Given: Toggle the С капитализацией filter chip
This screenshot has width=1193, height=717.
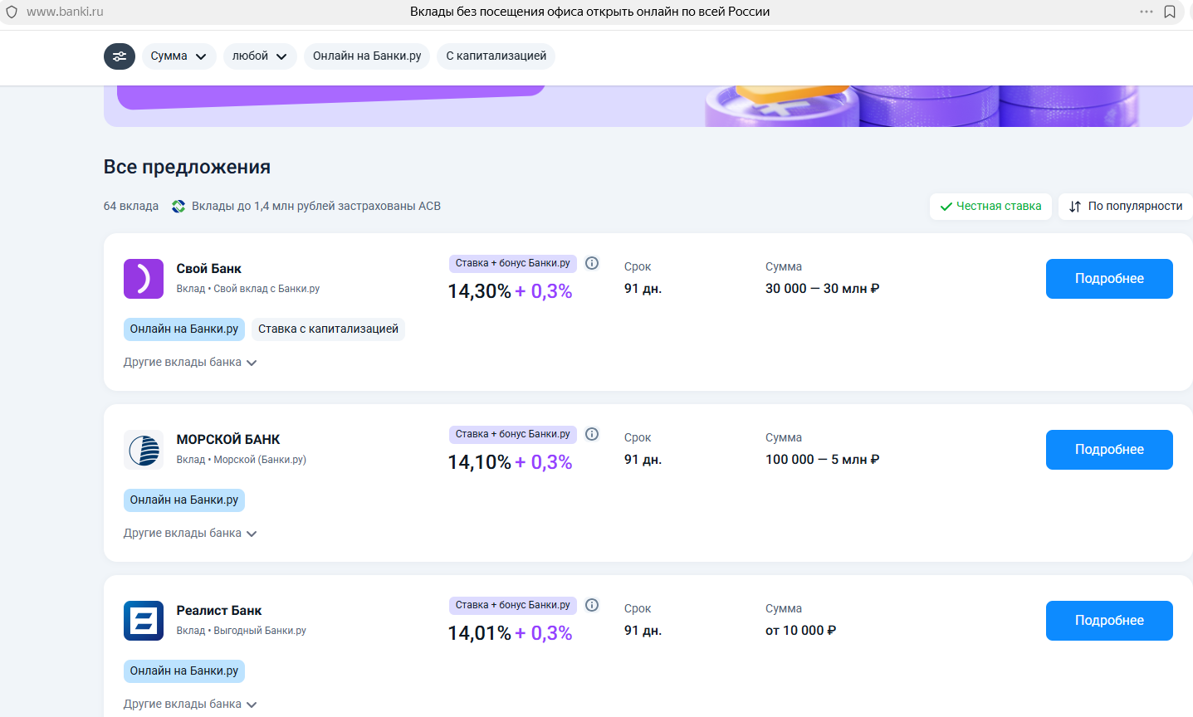Looking at the screenshot, I should coord(496,56).
